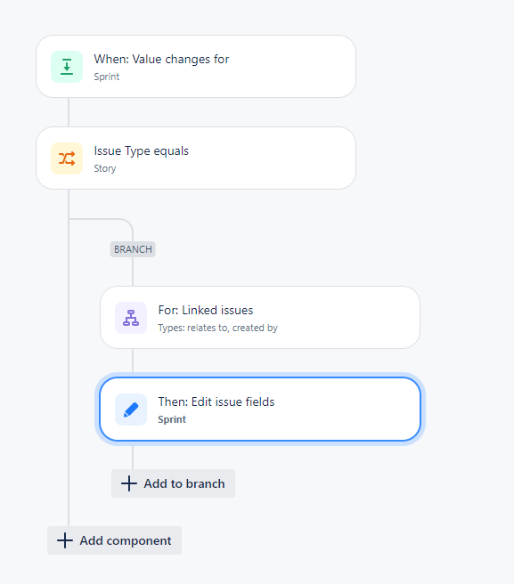Click the plus icon beside Add component
The width and height of the screenshot is (514, 584).
(65, 540)
